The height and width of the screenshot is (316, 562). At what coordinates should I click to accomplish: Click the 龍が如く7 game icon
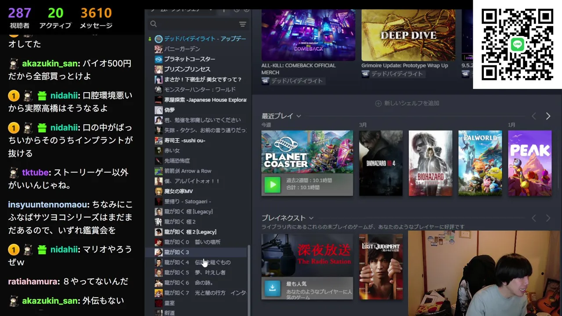point(159,293)
